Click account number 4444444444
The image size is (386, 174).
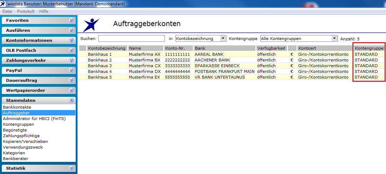coord(178,71)
